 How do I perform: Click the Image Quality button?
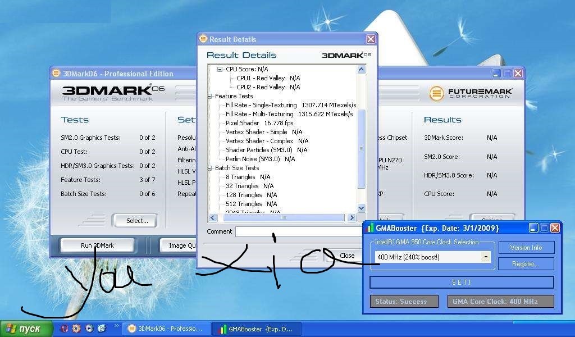click(x=179, y=245)
